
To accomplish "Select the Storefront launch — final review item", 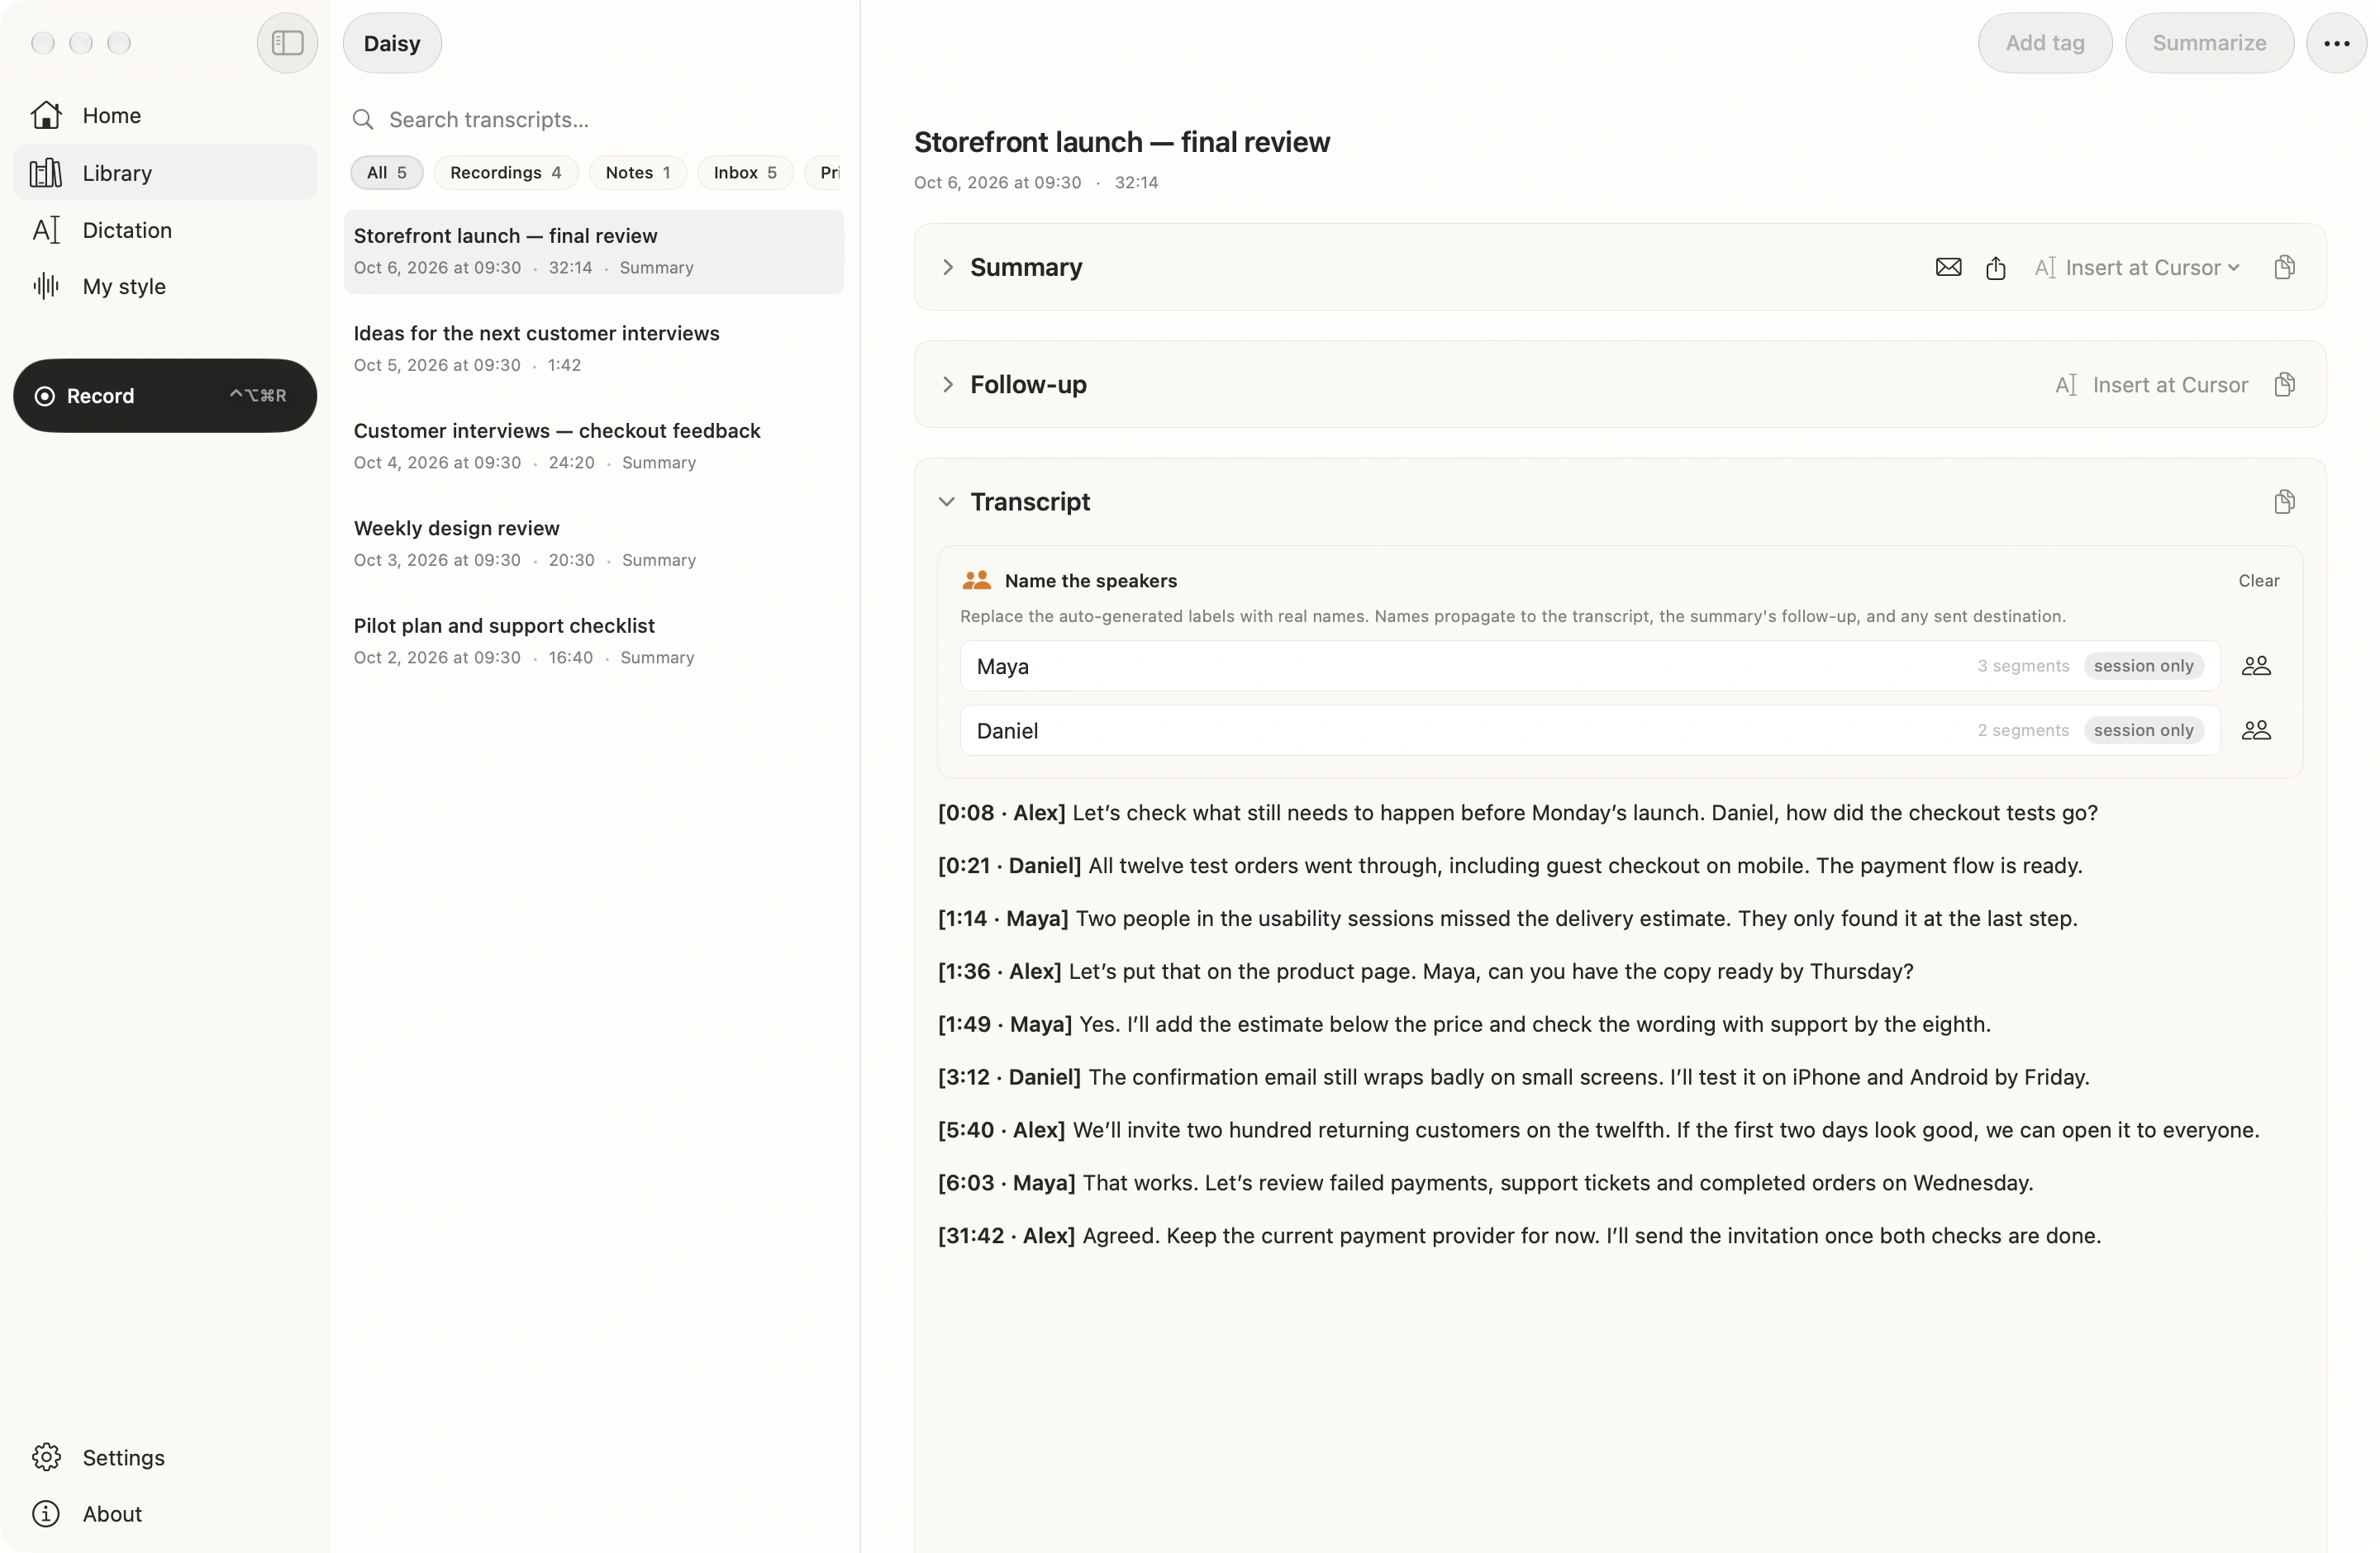I will [x=594, y=252].
